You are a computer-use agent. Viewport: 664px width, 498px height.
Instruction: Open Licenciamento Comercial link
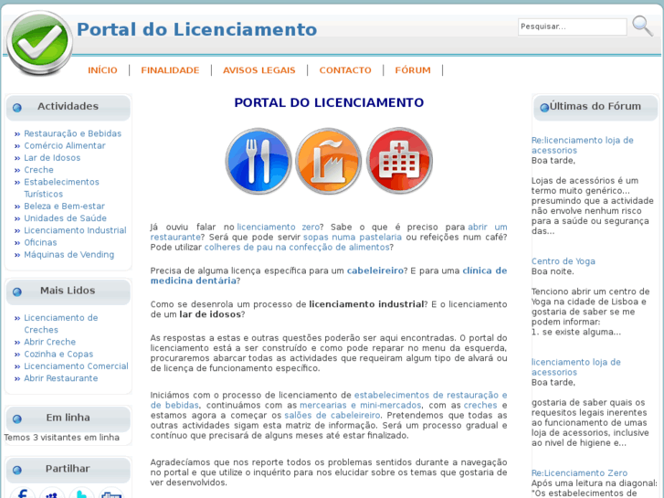(x=76, y=366)
